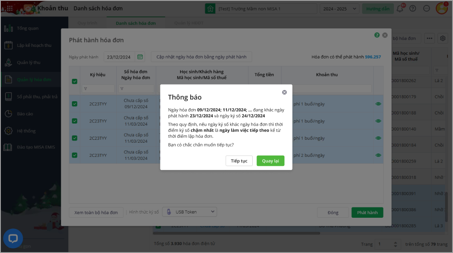Open the live chat bubble icon

13,238
